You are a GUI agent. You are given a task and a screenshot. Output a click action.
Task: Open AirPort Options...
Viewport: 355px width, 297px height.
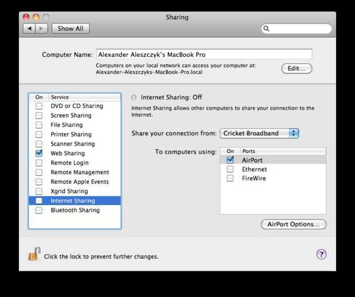coord(294,224)
